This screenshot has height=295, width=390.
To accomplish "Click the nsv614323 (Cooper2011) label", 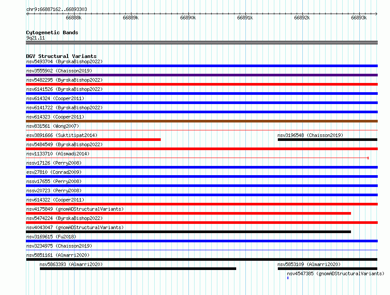I will pos(55,117).
